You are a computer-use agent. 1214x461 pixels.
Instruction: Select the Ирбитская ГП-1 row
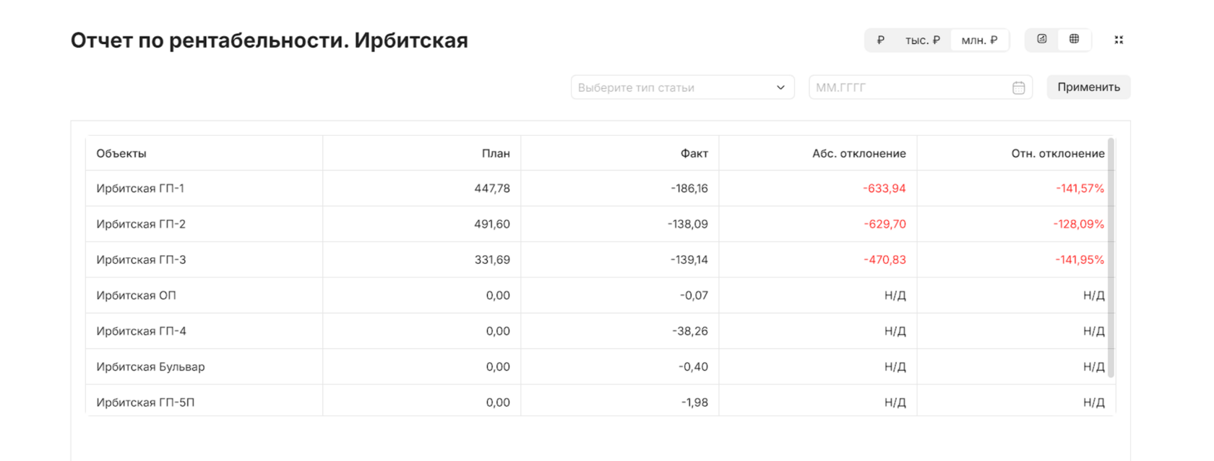tap(140, 189)
